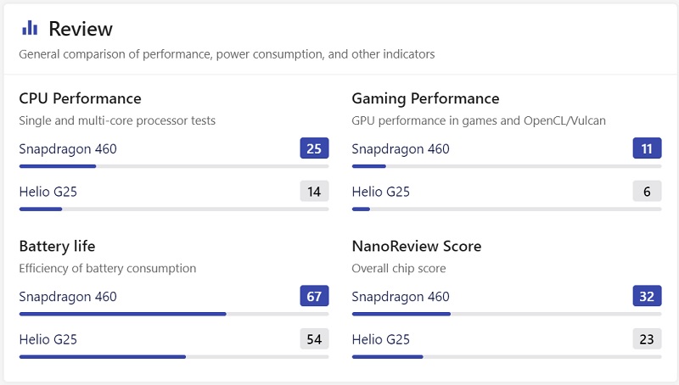The height and width of the screenshot is (385, 679).
Task: Click Snapdragon 460 battery life progress bar
Action: [x=174, y=314]
